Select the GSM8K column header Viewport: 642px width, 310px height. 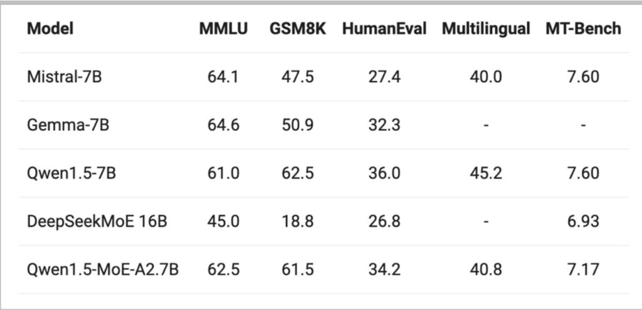pyautogui.click(x=298, y=29)
